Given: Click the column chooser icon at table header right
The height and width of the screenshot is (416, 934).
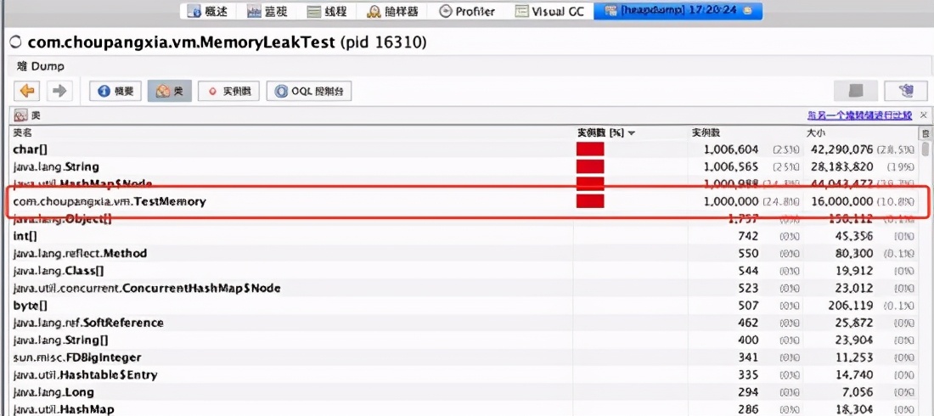Looking at the screenshot, I should pos(926,133).
